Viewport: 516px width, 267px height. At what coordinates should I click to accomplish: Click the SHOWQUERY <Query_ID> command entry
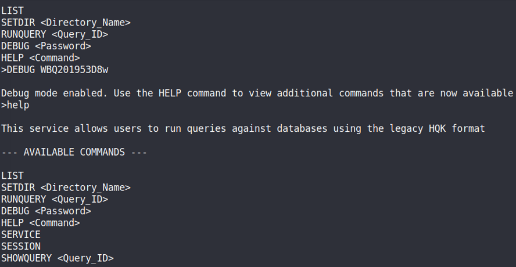tap(58, 258)
